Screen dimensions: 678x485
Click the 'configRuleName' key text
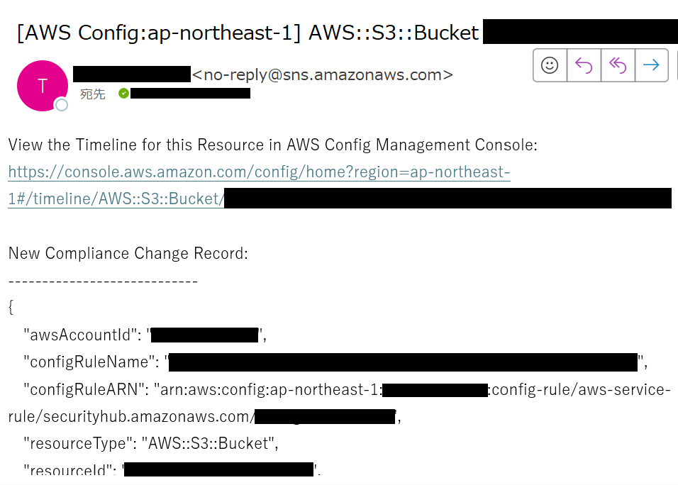pyautogui.click(x=90, y=363)
